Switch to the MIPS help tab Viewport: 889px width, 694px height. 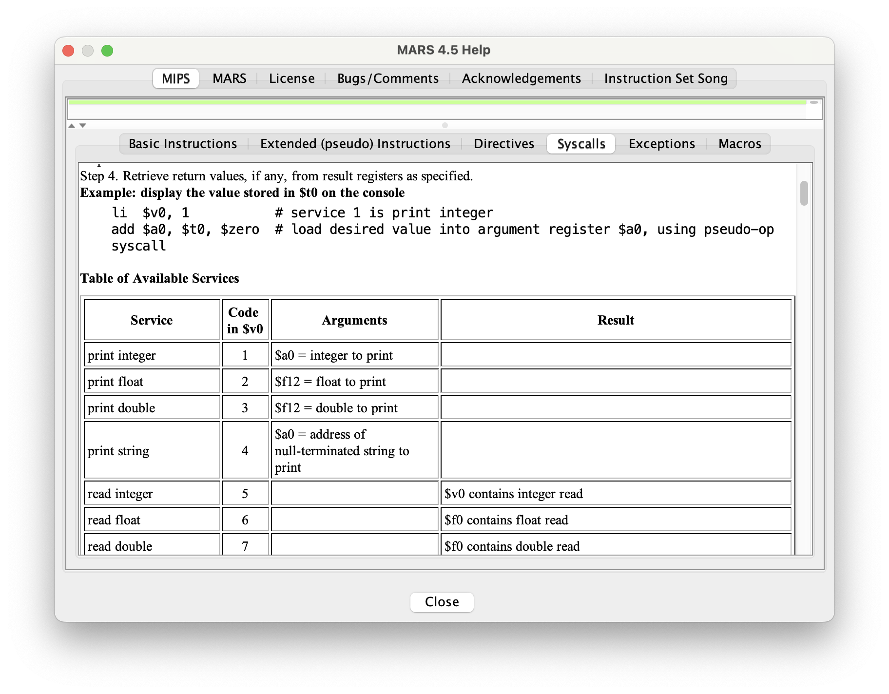(176, 78)
